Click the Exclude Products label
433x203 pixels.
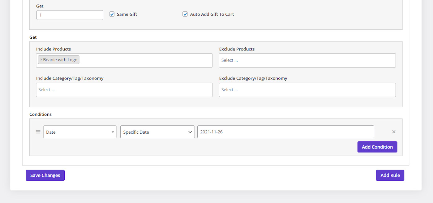click(x=237, y=49)
